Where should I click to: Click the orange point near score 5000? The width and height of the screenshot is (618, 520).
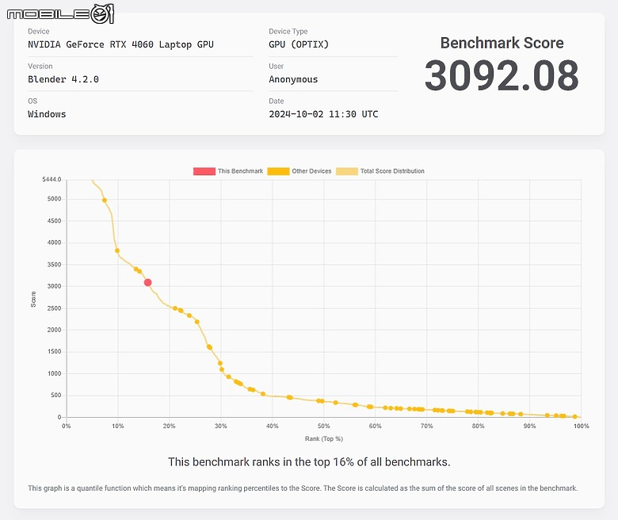coord(105,201)
